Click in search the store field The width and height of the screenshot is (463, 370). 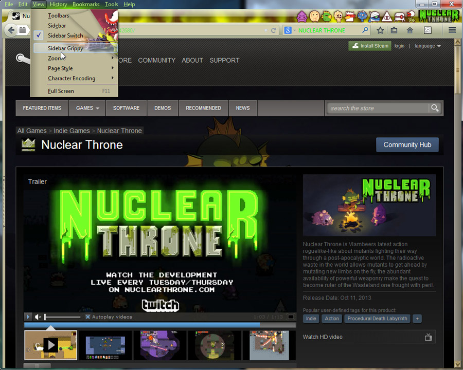pos(378,108)
